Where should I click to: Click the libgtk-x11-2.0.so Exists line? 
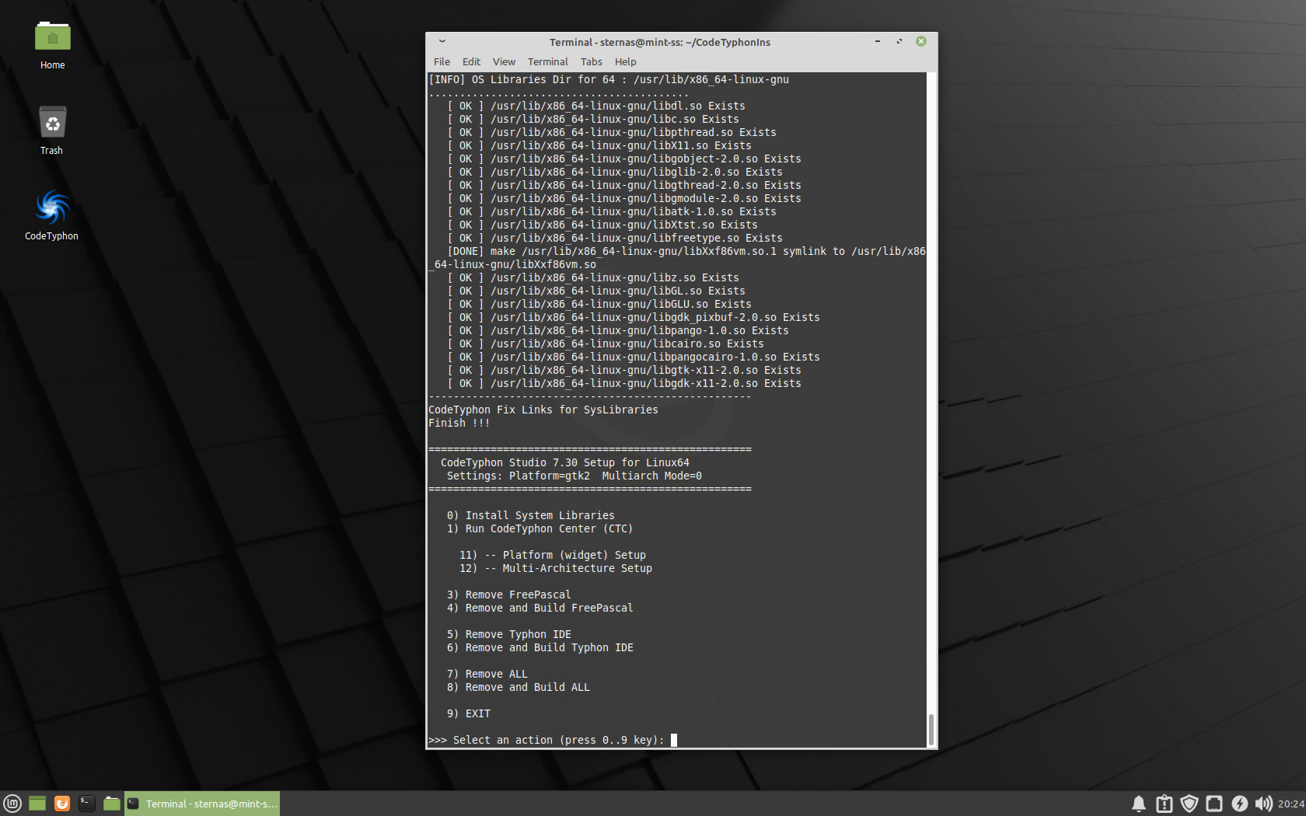click(x=623, y=370)
